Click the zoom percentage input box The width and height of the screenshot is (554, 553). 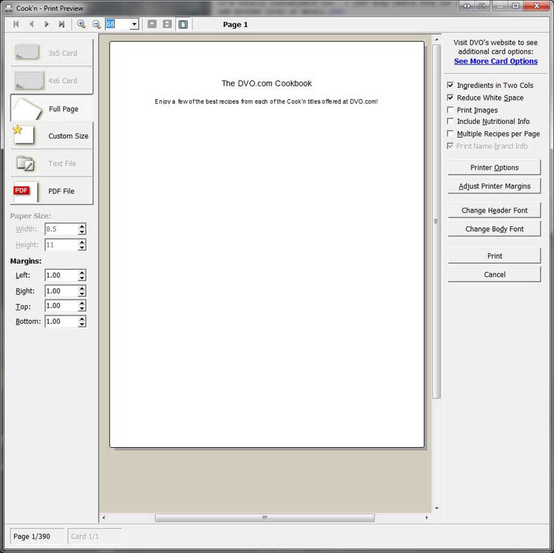(x=118, y=24)
